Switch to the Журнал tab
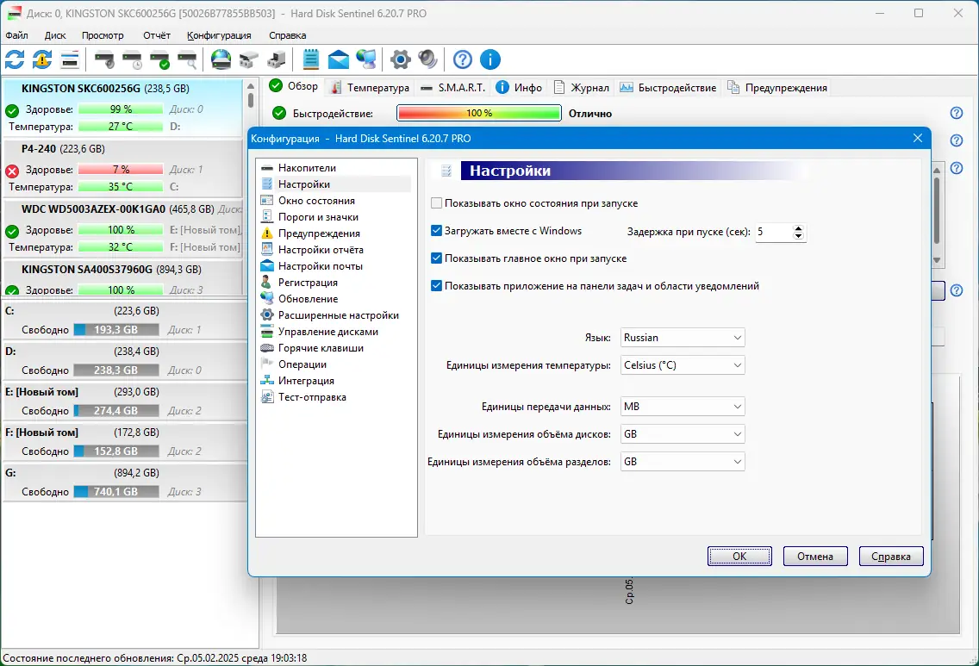Image resolution: width=979 pixels, height=666 pixels. [x=581, y=87]
